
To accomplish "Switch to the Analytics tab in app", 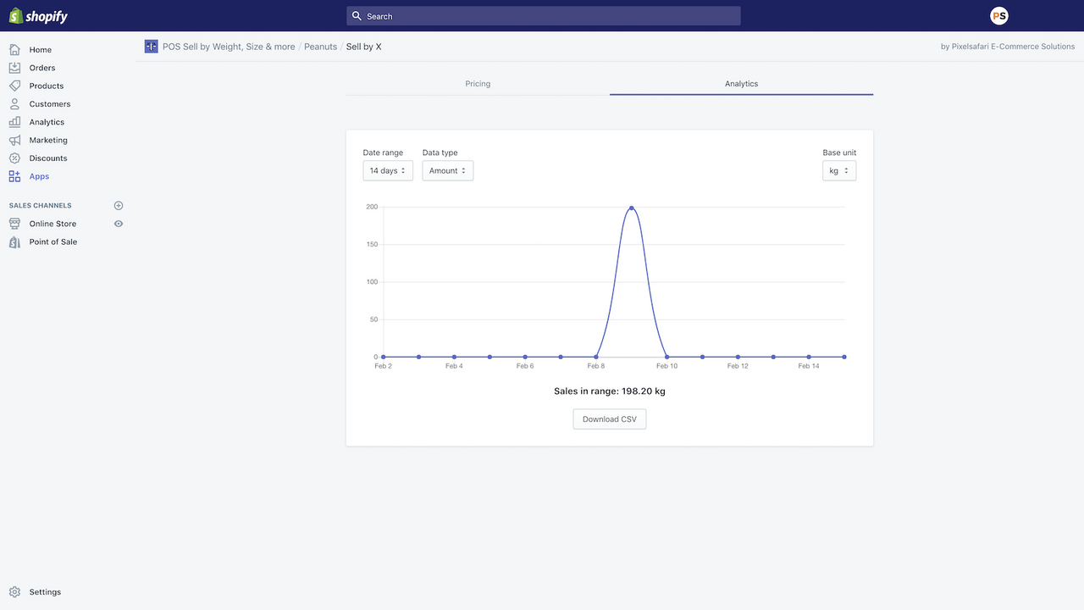I will click(741, 84).
